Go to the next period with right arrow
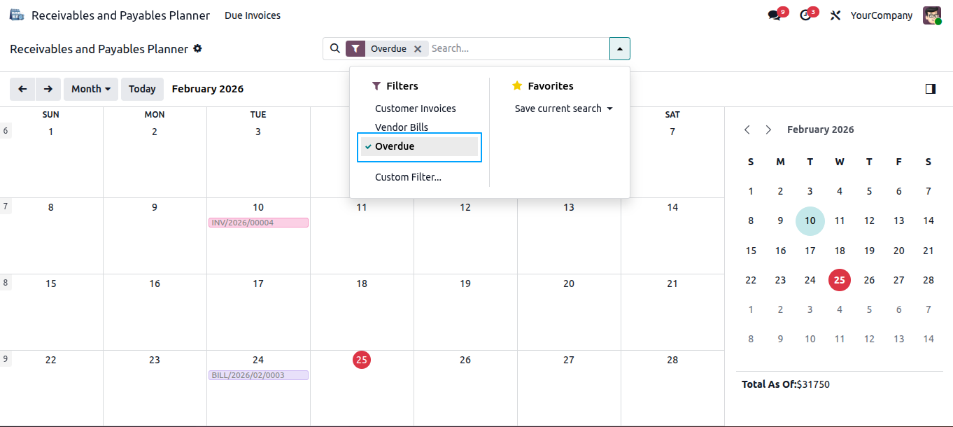 pos(48,89)
